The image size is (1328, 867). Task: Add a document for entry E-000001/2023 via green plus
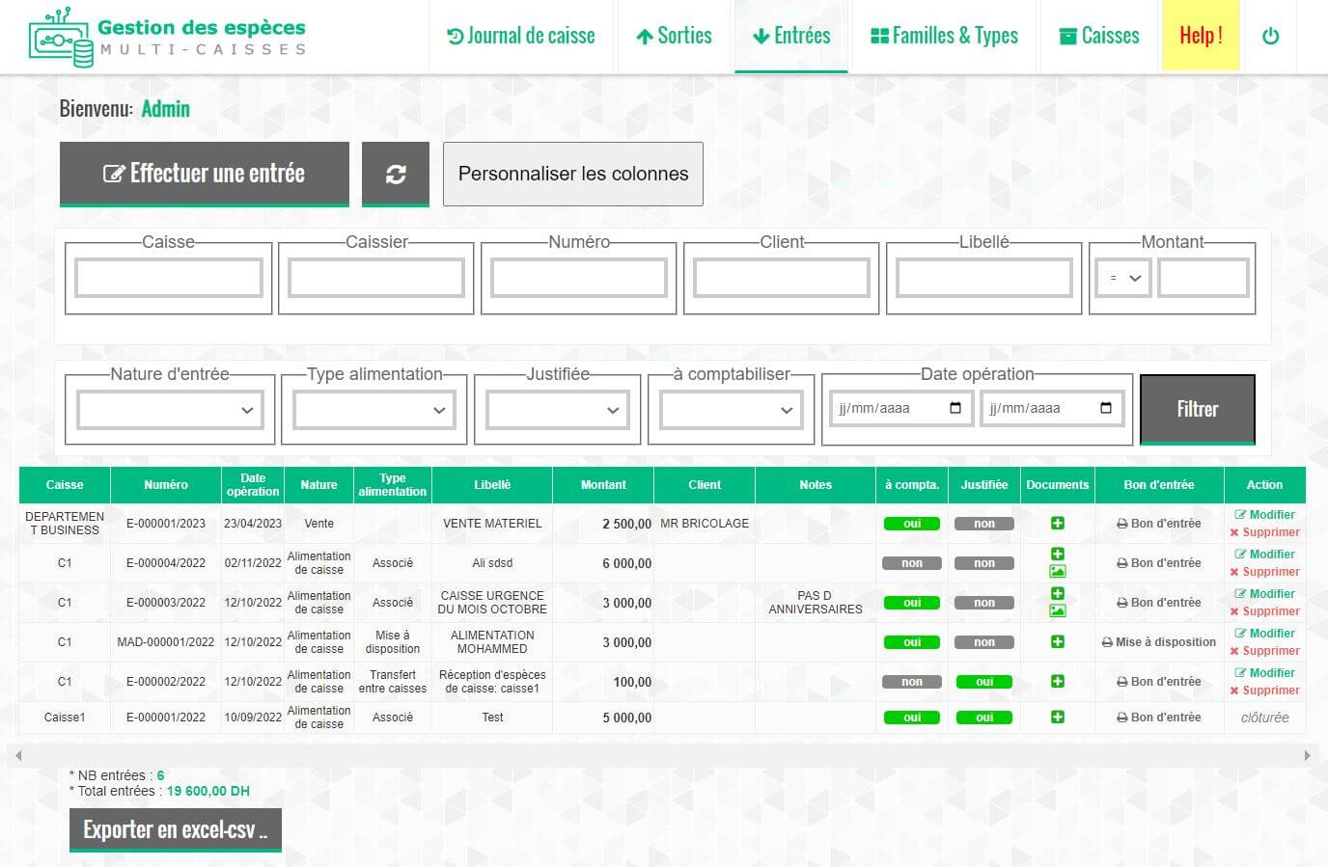coord(1058,523)
